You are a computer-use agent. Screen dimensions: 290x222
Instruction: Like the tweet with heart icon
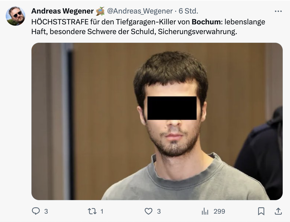(x=148, y=211)
